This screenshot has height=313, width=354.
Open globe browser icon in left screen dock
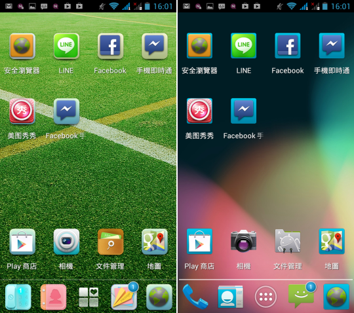click(159, 297)
